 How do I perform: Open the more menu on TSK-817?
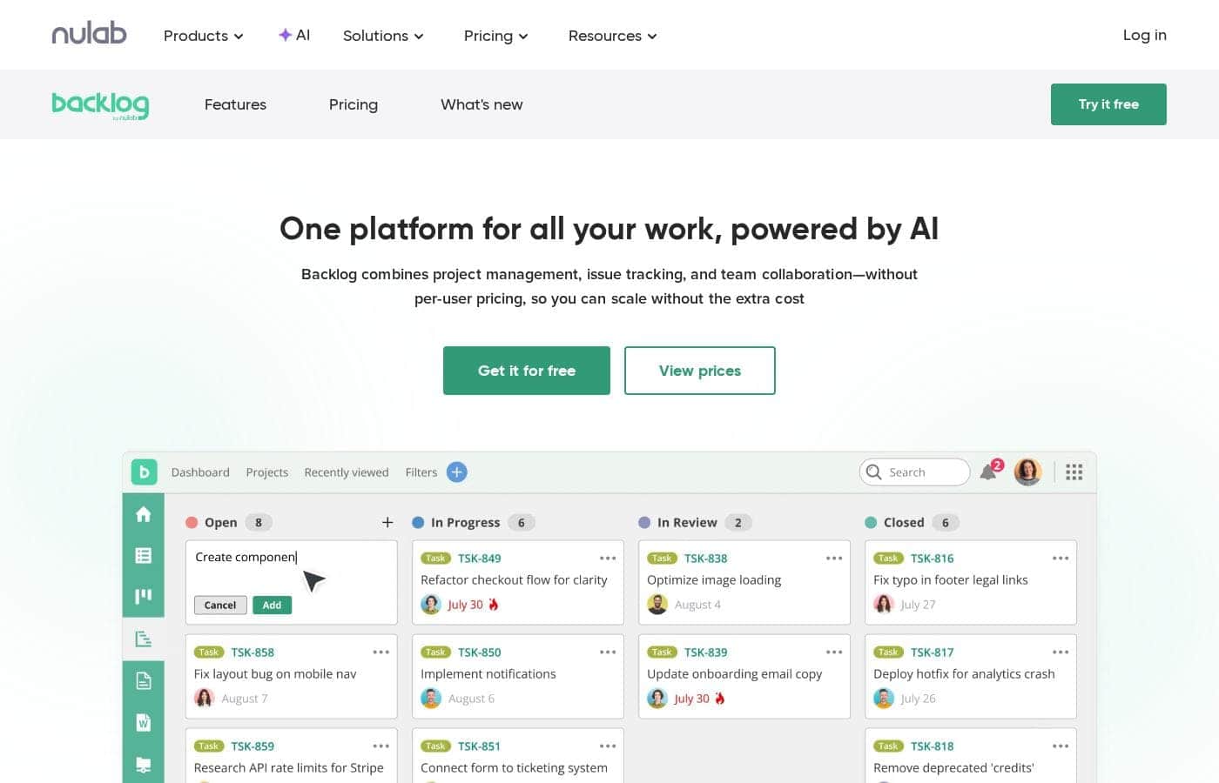tap(1061, 652)
